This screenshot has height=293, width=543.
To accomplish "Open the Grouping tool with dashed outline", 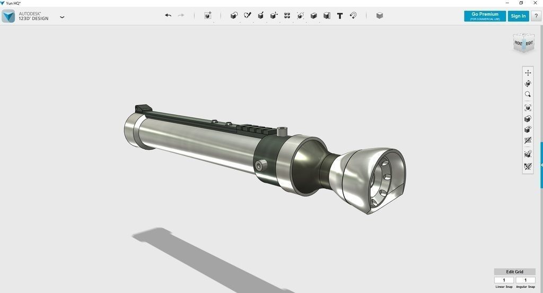I will click(x=300, y=15).
